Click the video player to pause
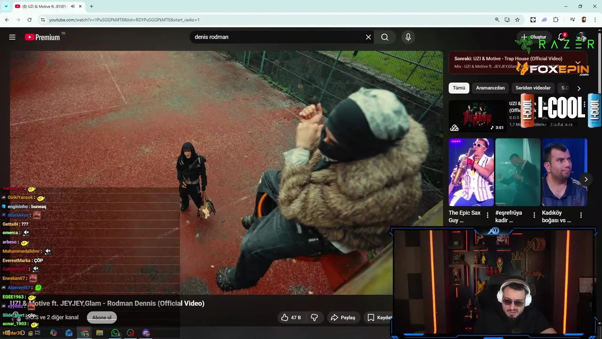The height and width of the screenshot is (339, 602). click(x=226, y=172)
